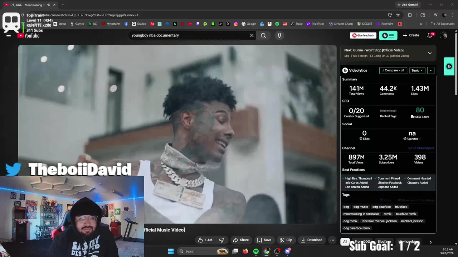Open Discord from the taskbar
This screenshot has width=458, height=257.
(x=288, y=251)
